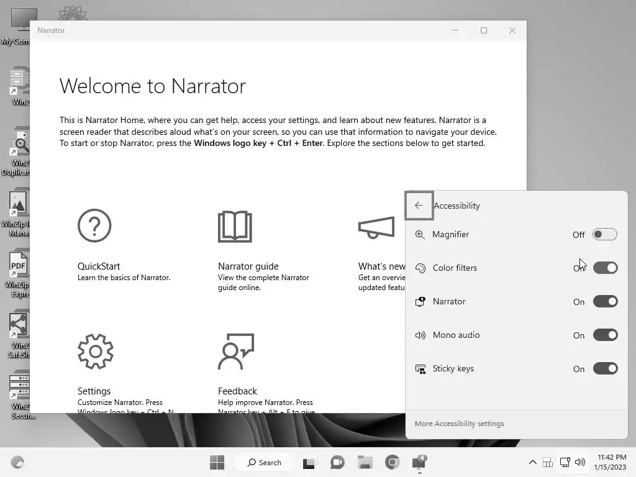Open What's new megaphone icon

click(376, 227)
